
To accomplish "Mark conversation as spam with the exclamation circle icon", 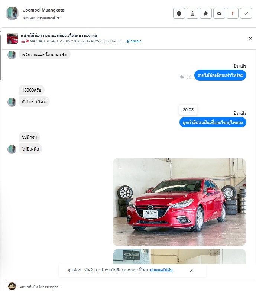I will coord(179,13).
